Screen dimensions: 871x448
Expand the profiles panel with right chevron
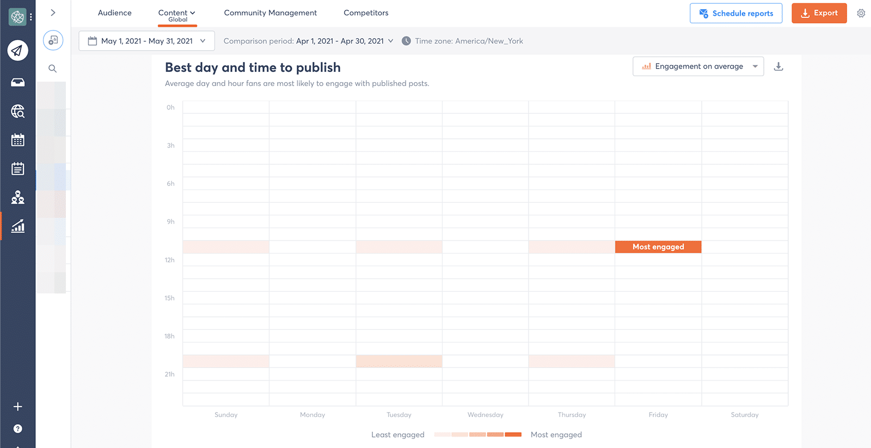[x=53, y=13]
